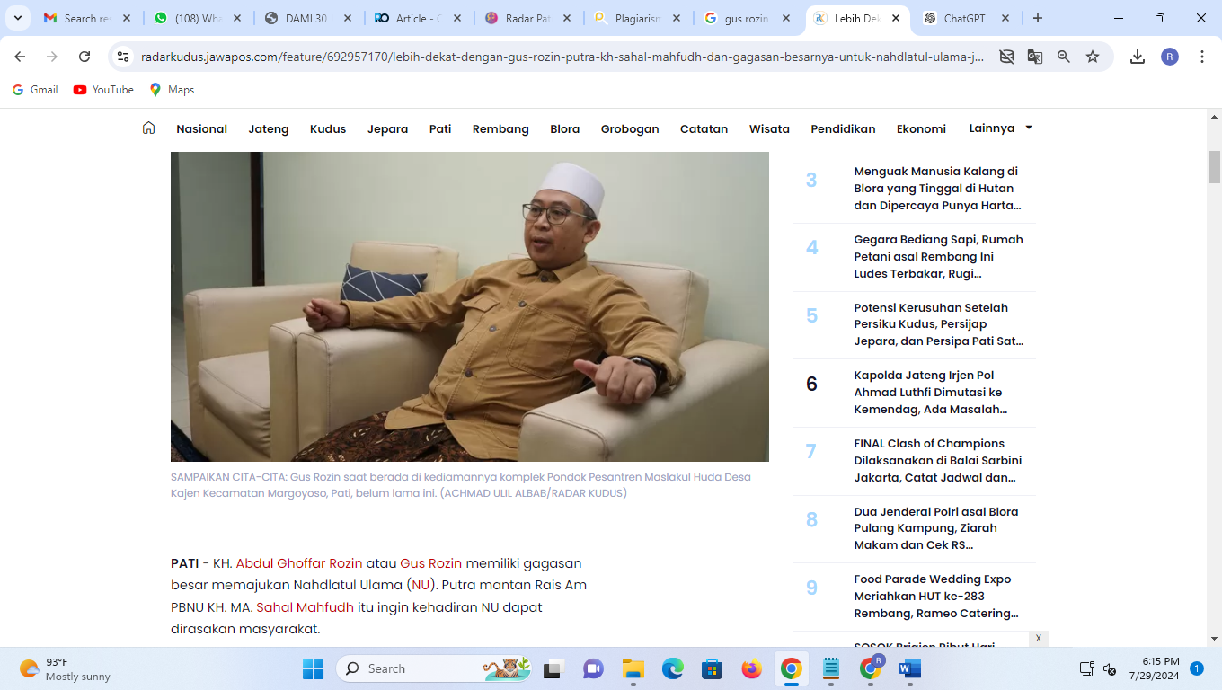
Task: Open article Menguak Manusia Kalang di Blora
Action: pyautogui.click(x=937, y=188)
